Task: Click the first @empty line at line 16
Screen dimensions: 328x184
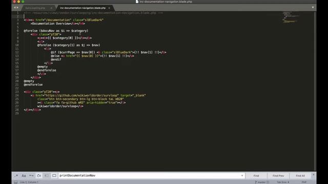Action: tap(43, 67)
